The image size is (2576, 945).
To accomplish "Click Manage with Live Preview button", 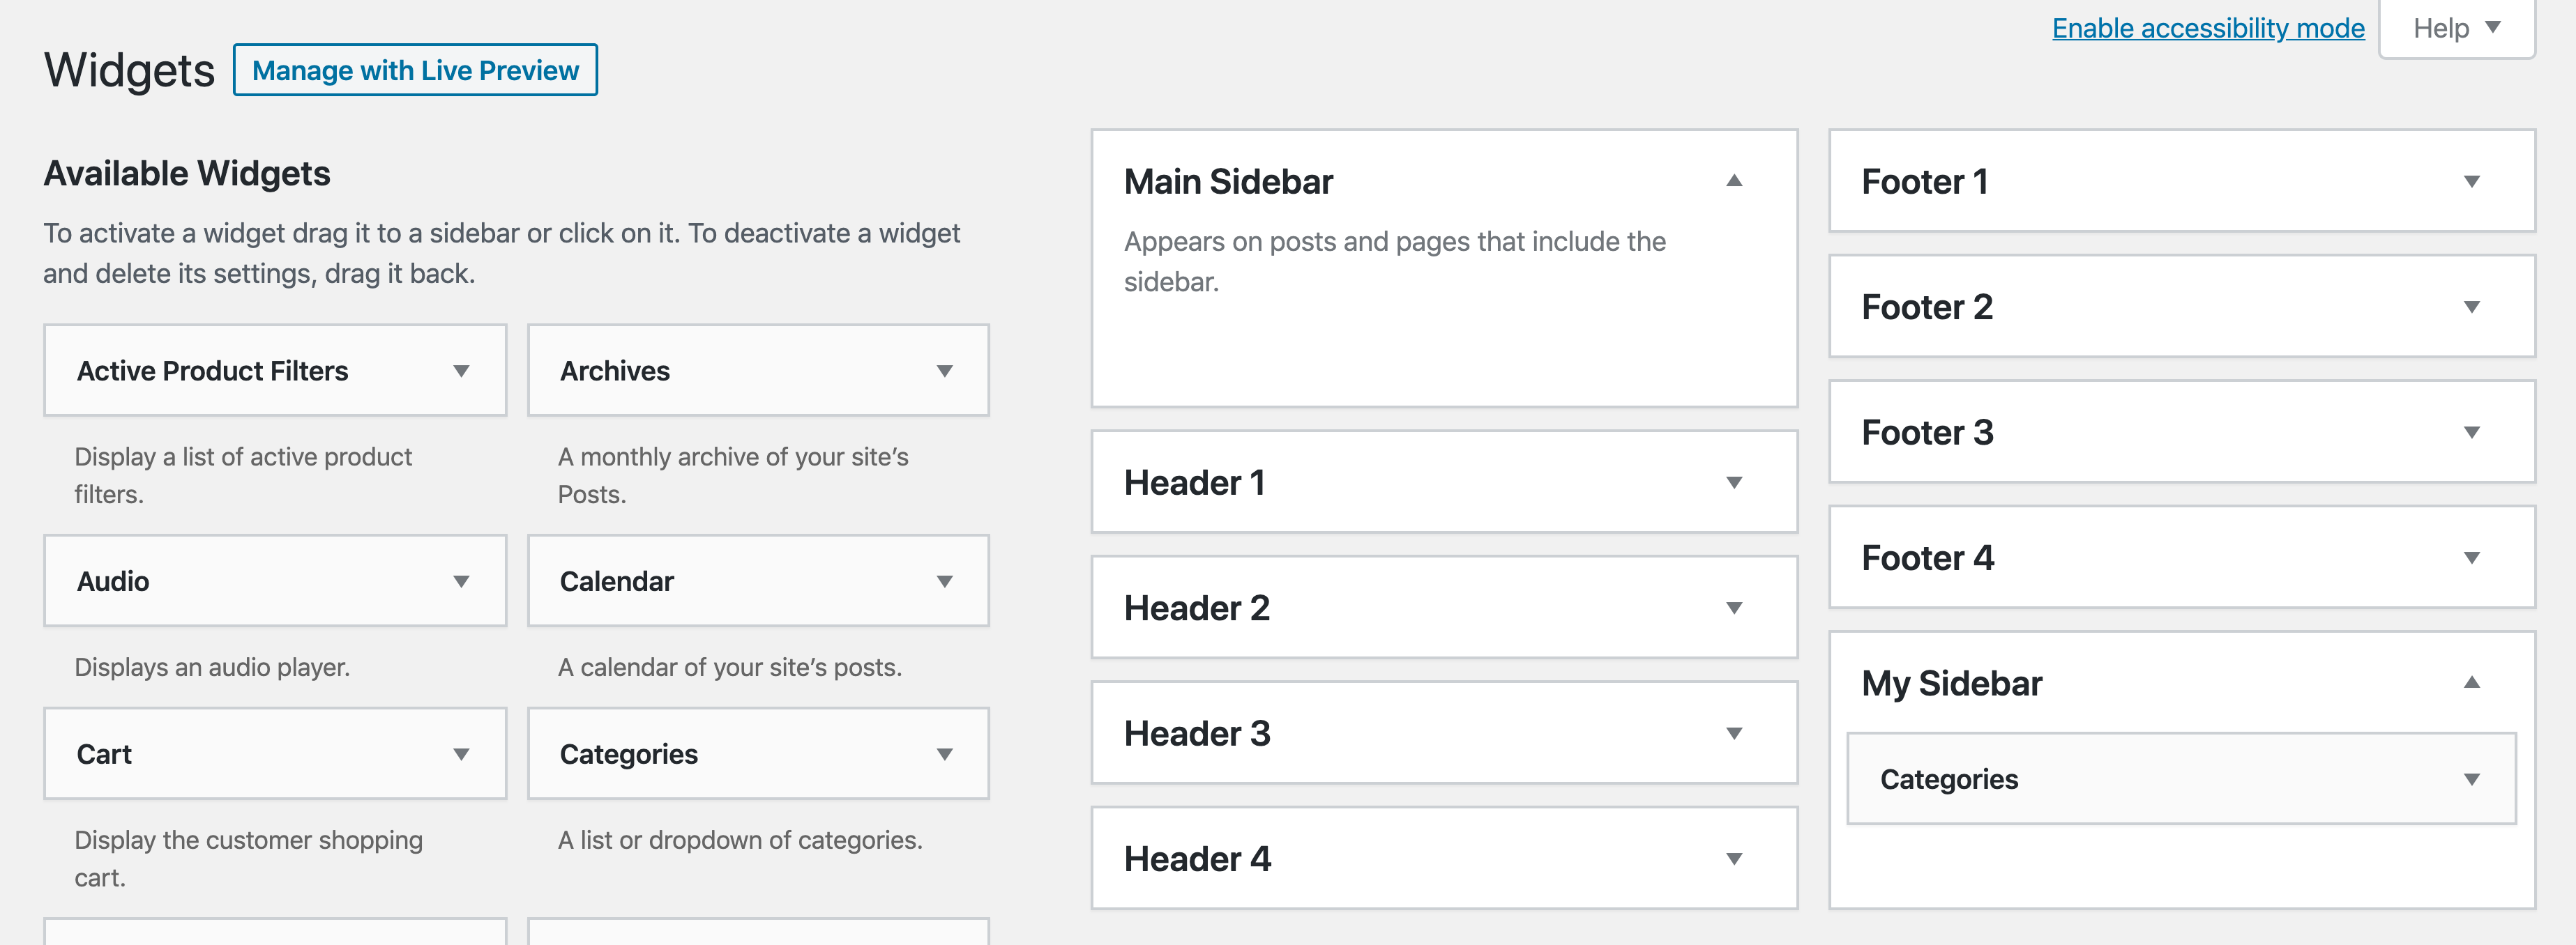I will (415, 70).
